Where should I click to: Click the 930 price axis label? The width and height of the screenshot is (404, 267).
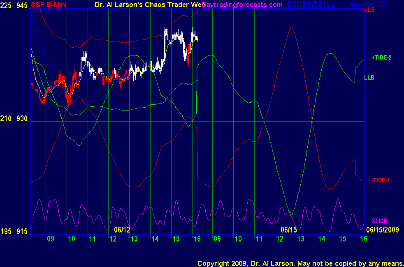(x=22, y=119)
